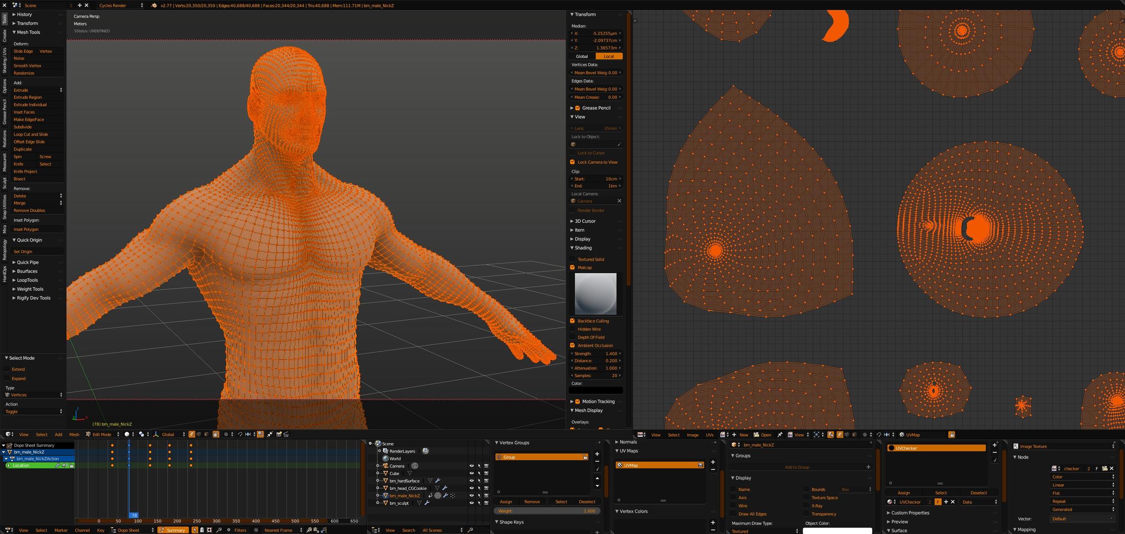Enable Ambient Occlusion in viewport shading
The image size is (1125, 534).
572,345
